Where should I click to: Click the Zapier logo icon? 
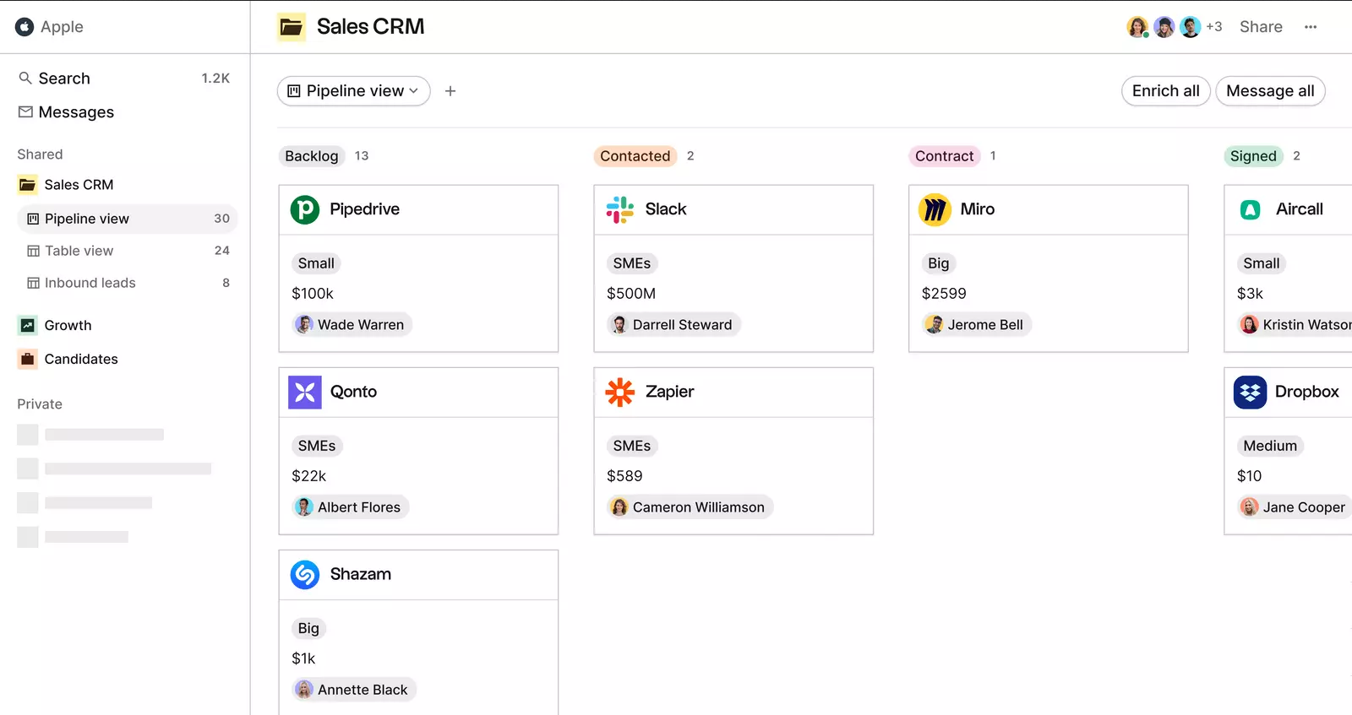[x=619, y=392]
